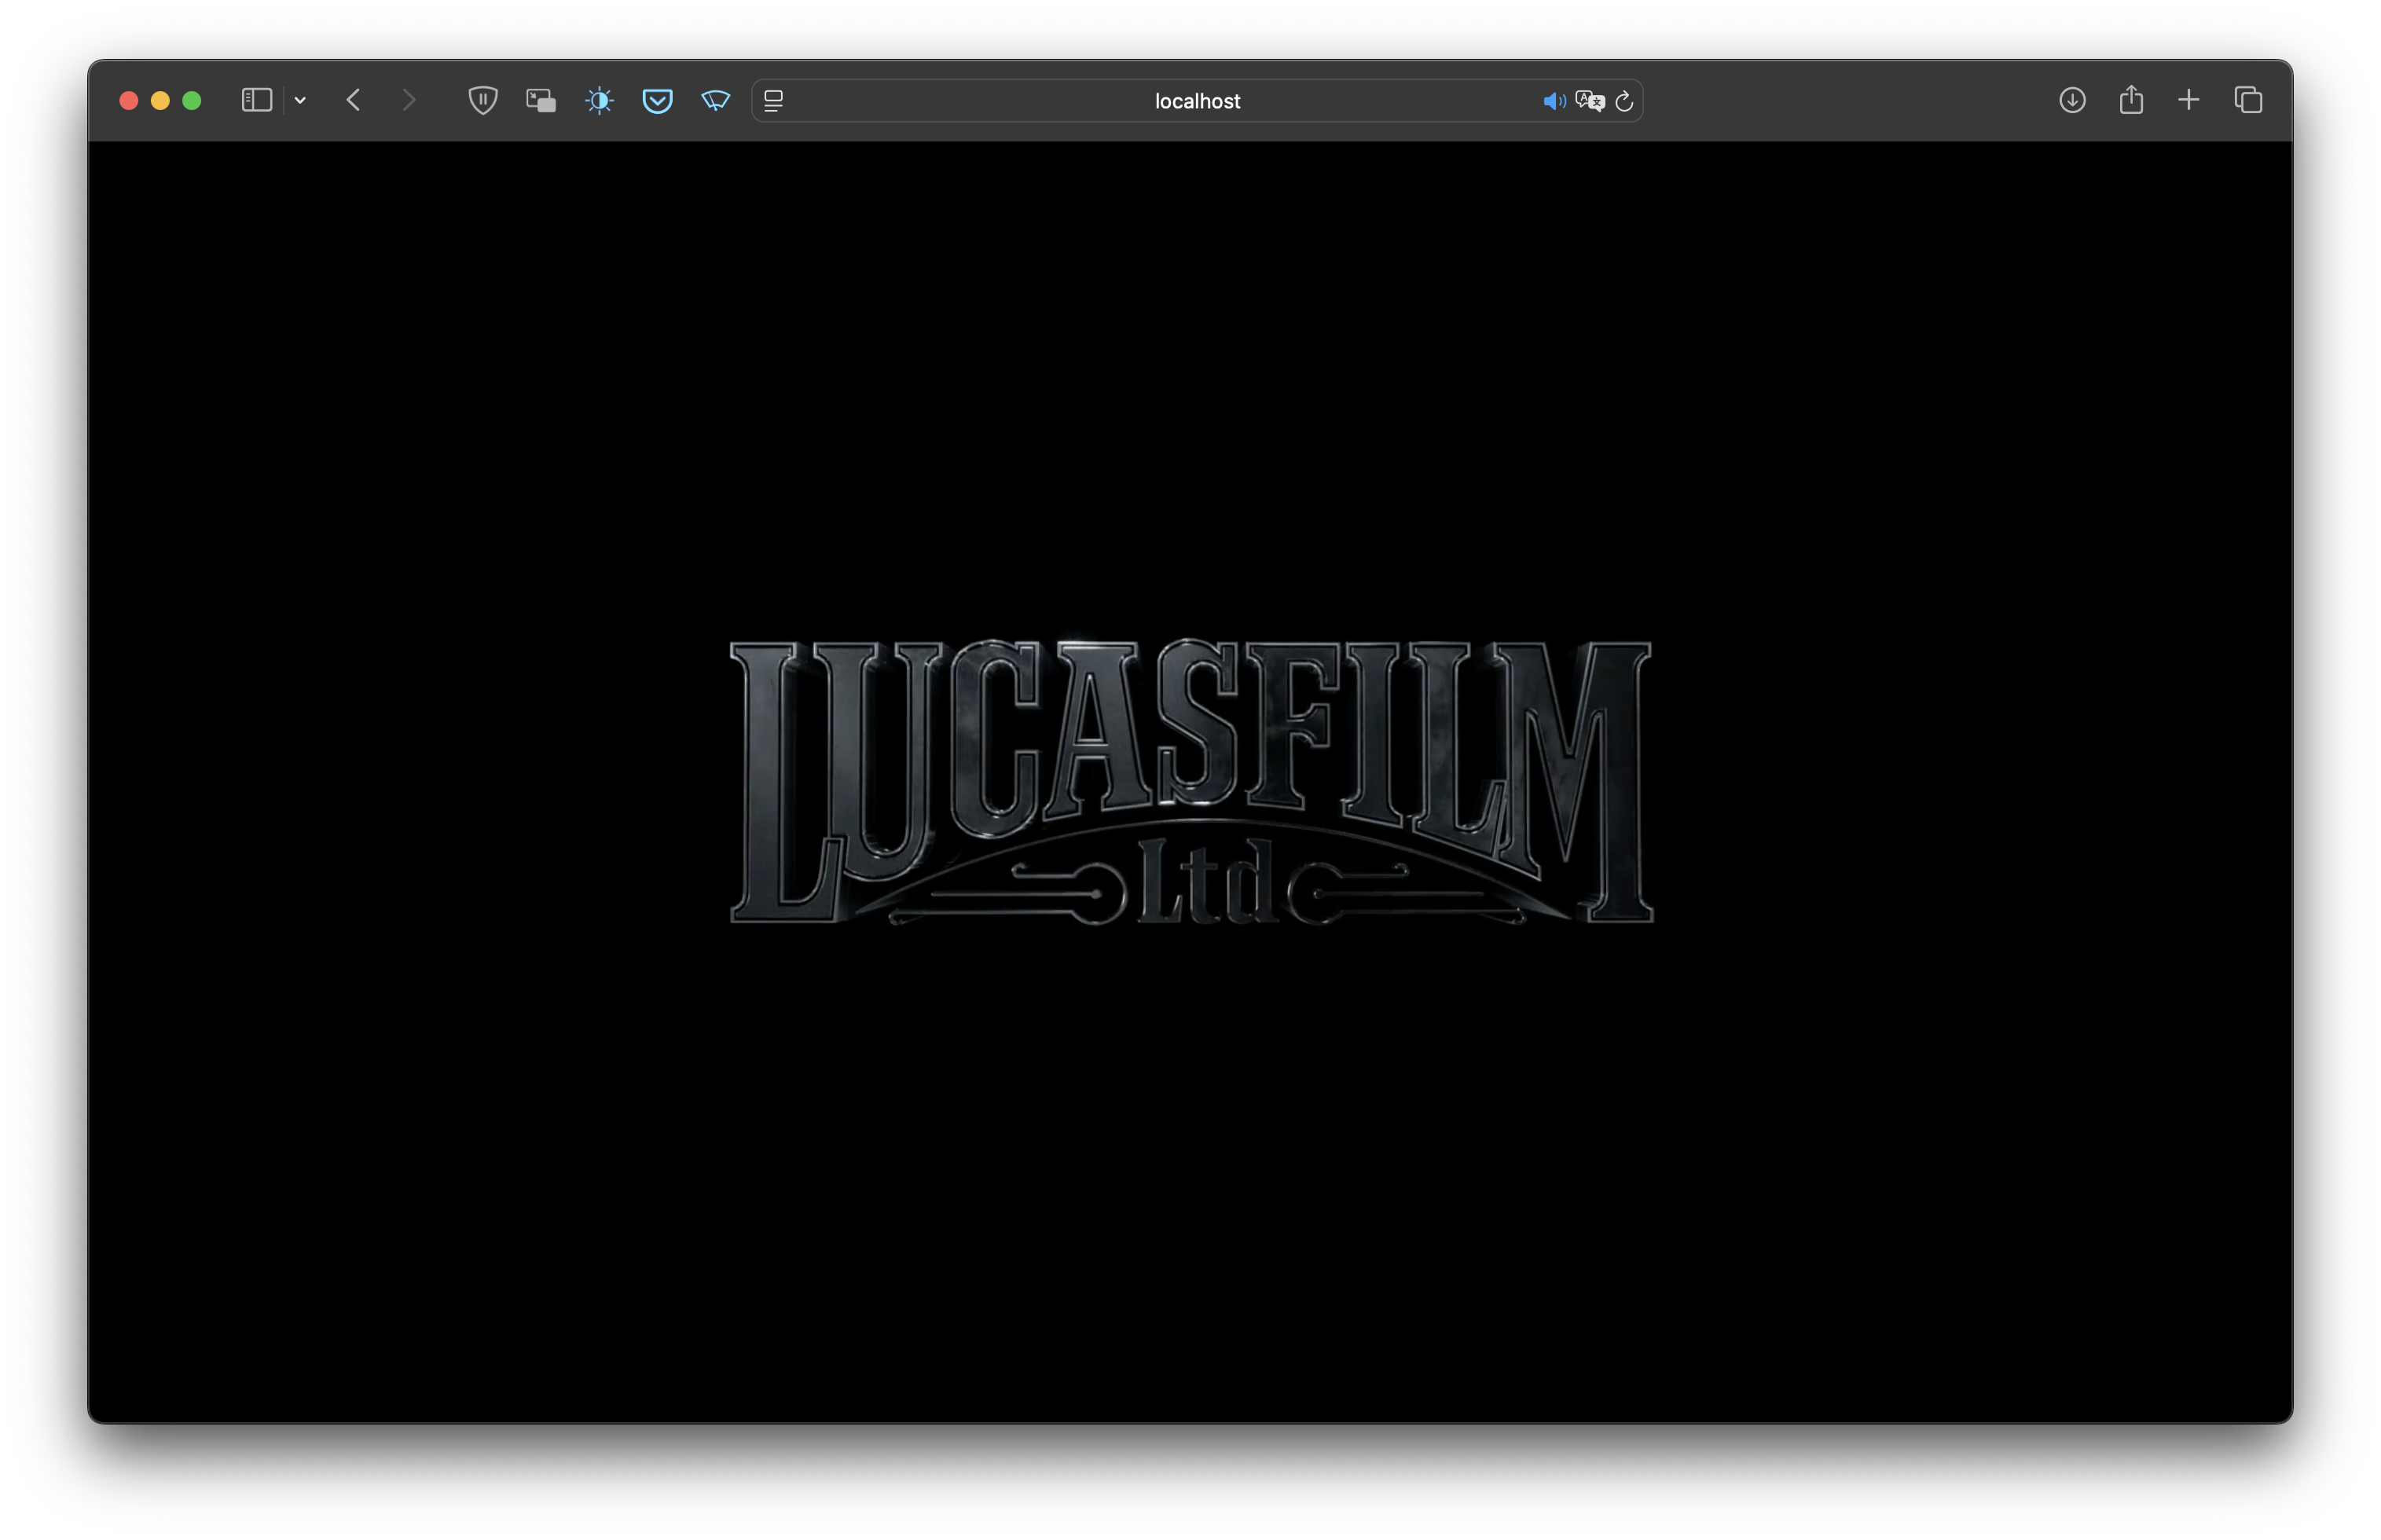
Task: Toggle the Safari sidebar
Action: 256,100
